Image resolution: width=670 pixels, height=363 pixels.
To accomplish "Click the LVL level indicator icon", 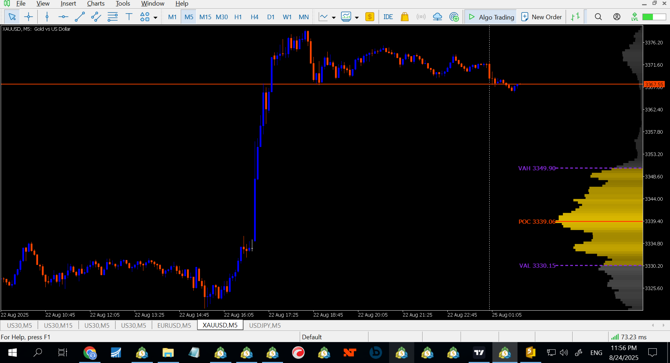I will click(x=634, y=17).
